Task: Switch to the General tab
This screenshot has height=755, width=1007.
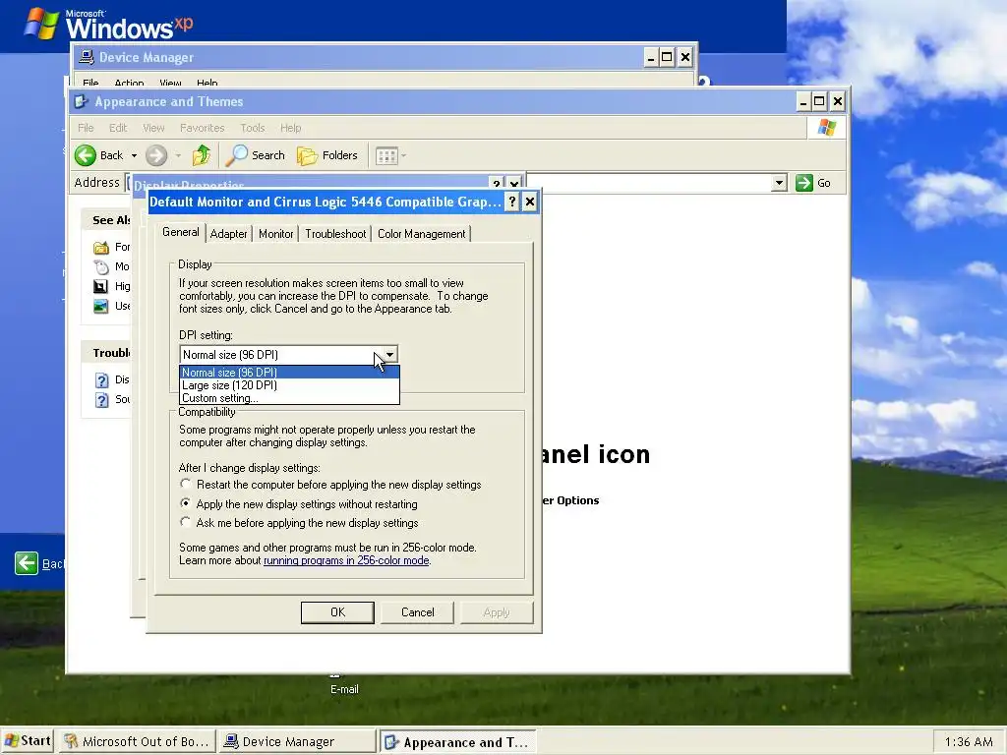Action: (x=181, y=232)
